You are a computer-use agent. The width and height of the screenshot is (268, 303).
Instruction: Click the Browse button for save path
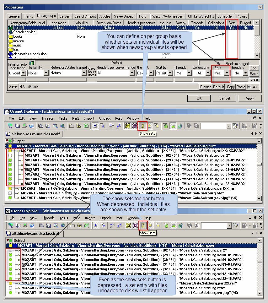(x=206, y=87)
